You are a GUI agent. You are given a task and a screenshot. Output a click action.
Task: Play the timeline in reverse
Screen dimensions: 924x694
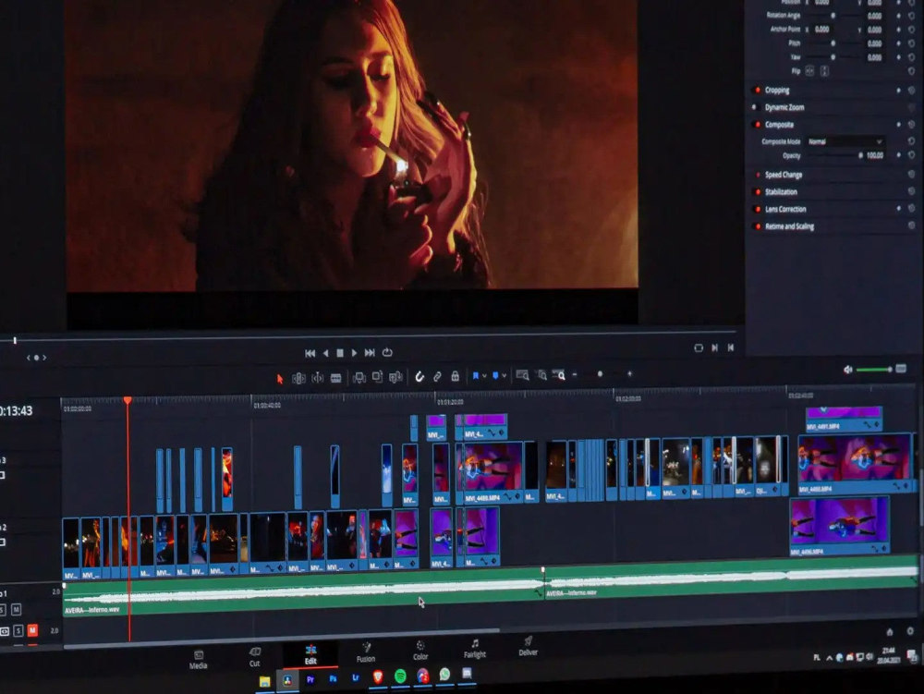click(325, 353)
